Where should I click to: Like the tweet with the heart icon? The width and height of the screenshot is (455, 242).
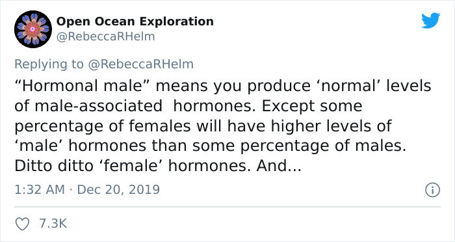pos(22,224)
